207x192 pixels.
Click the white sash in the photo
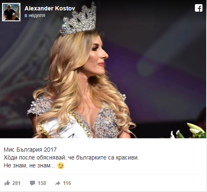(x=65, y=128)
